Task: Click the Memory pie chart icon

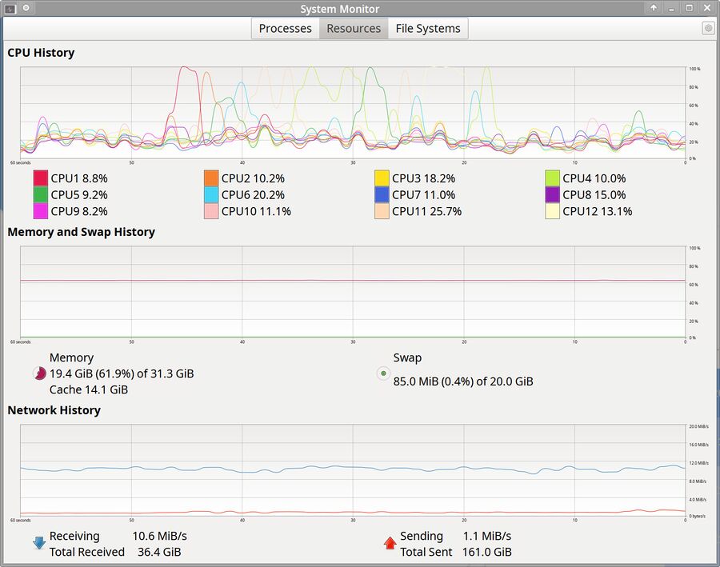Action: pos(38,373)
